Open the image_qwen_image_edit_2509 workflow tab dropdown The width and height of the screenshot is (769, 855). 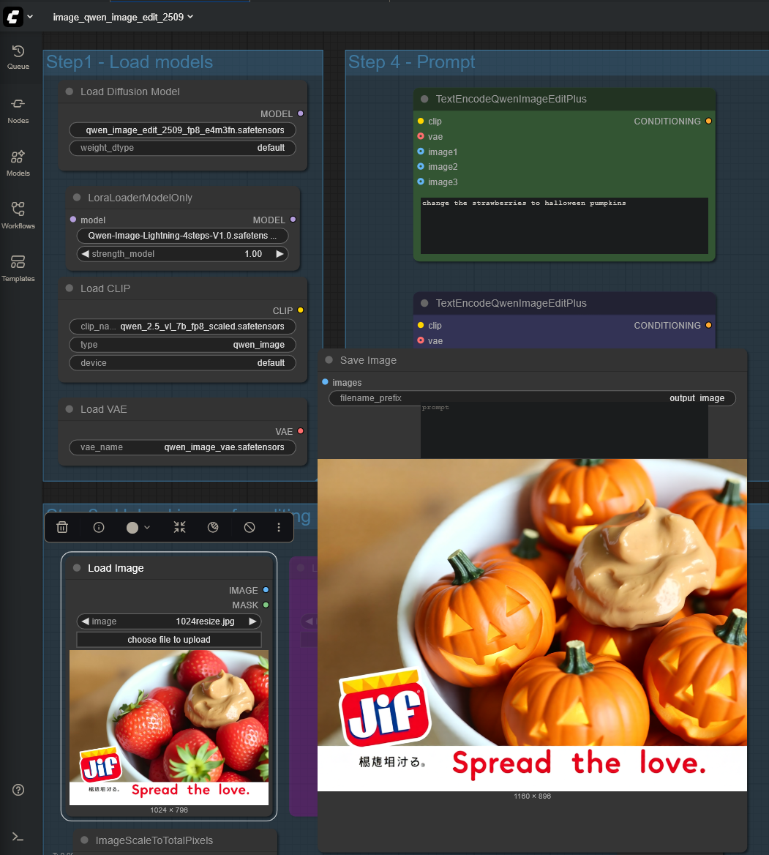[x=123, y=17]
